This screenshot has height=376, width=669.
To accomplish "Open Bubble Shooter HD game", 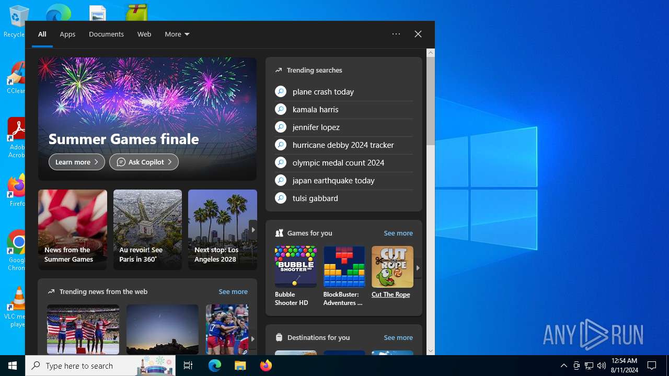I will click(296, 276).
